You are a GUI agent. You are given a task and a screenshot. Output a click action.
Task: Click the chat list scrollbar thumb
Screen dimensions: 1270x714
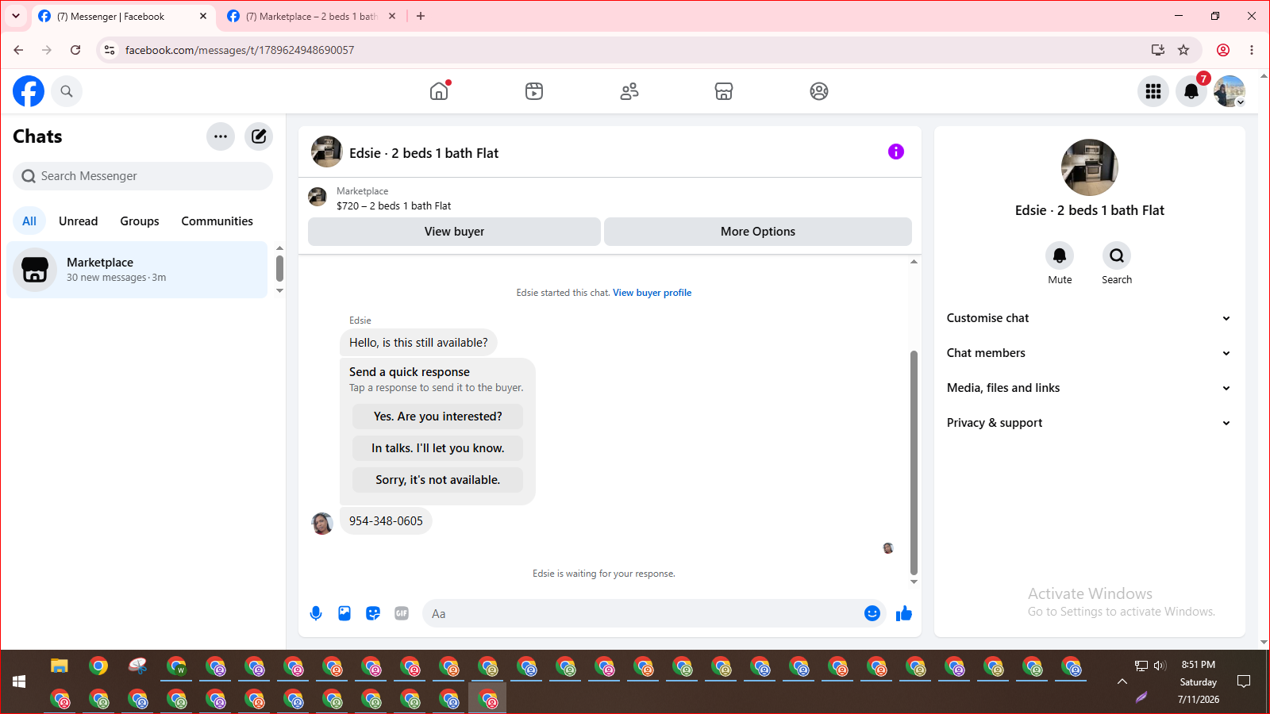279,268
